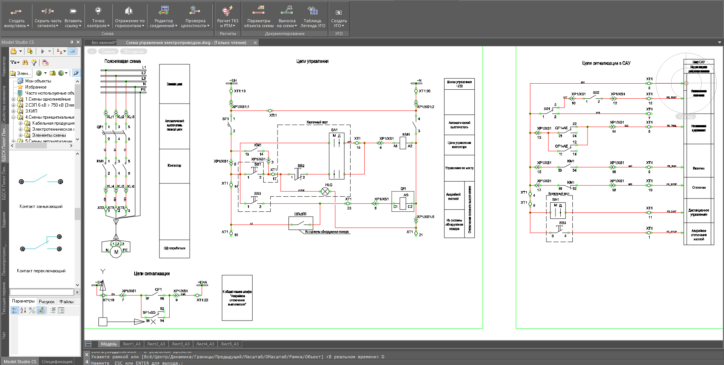Click 'Вставить ссылку' ribbon icon
This screenshot has width=724, height=365.
click(x=73, y=11)
